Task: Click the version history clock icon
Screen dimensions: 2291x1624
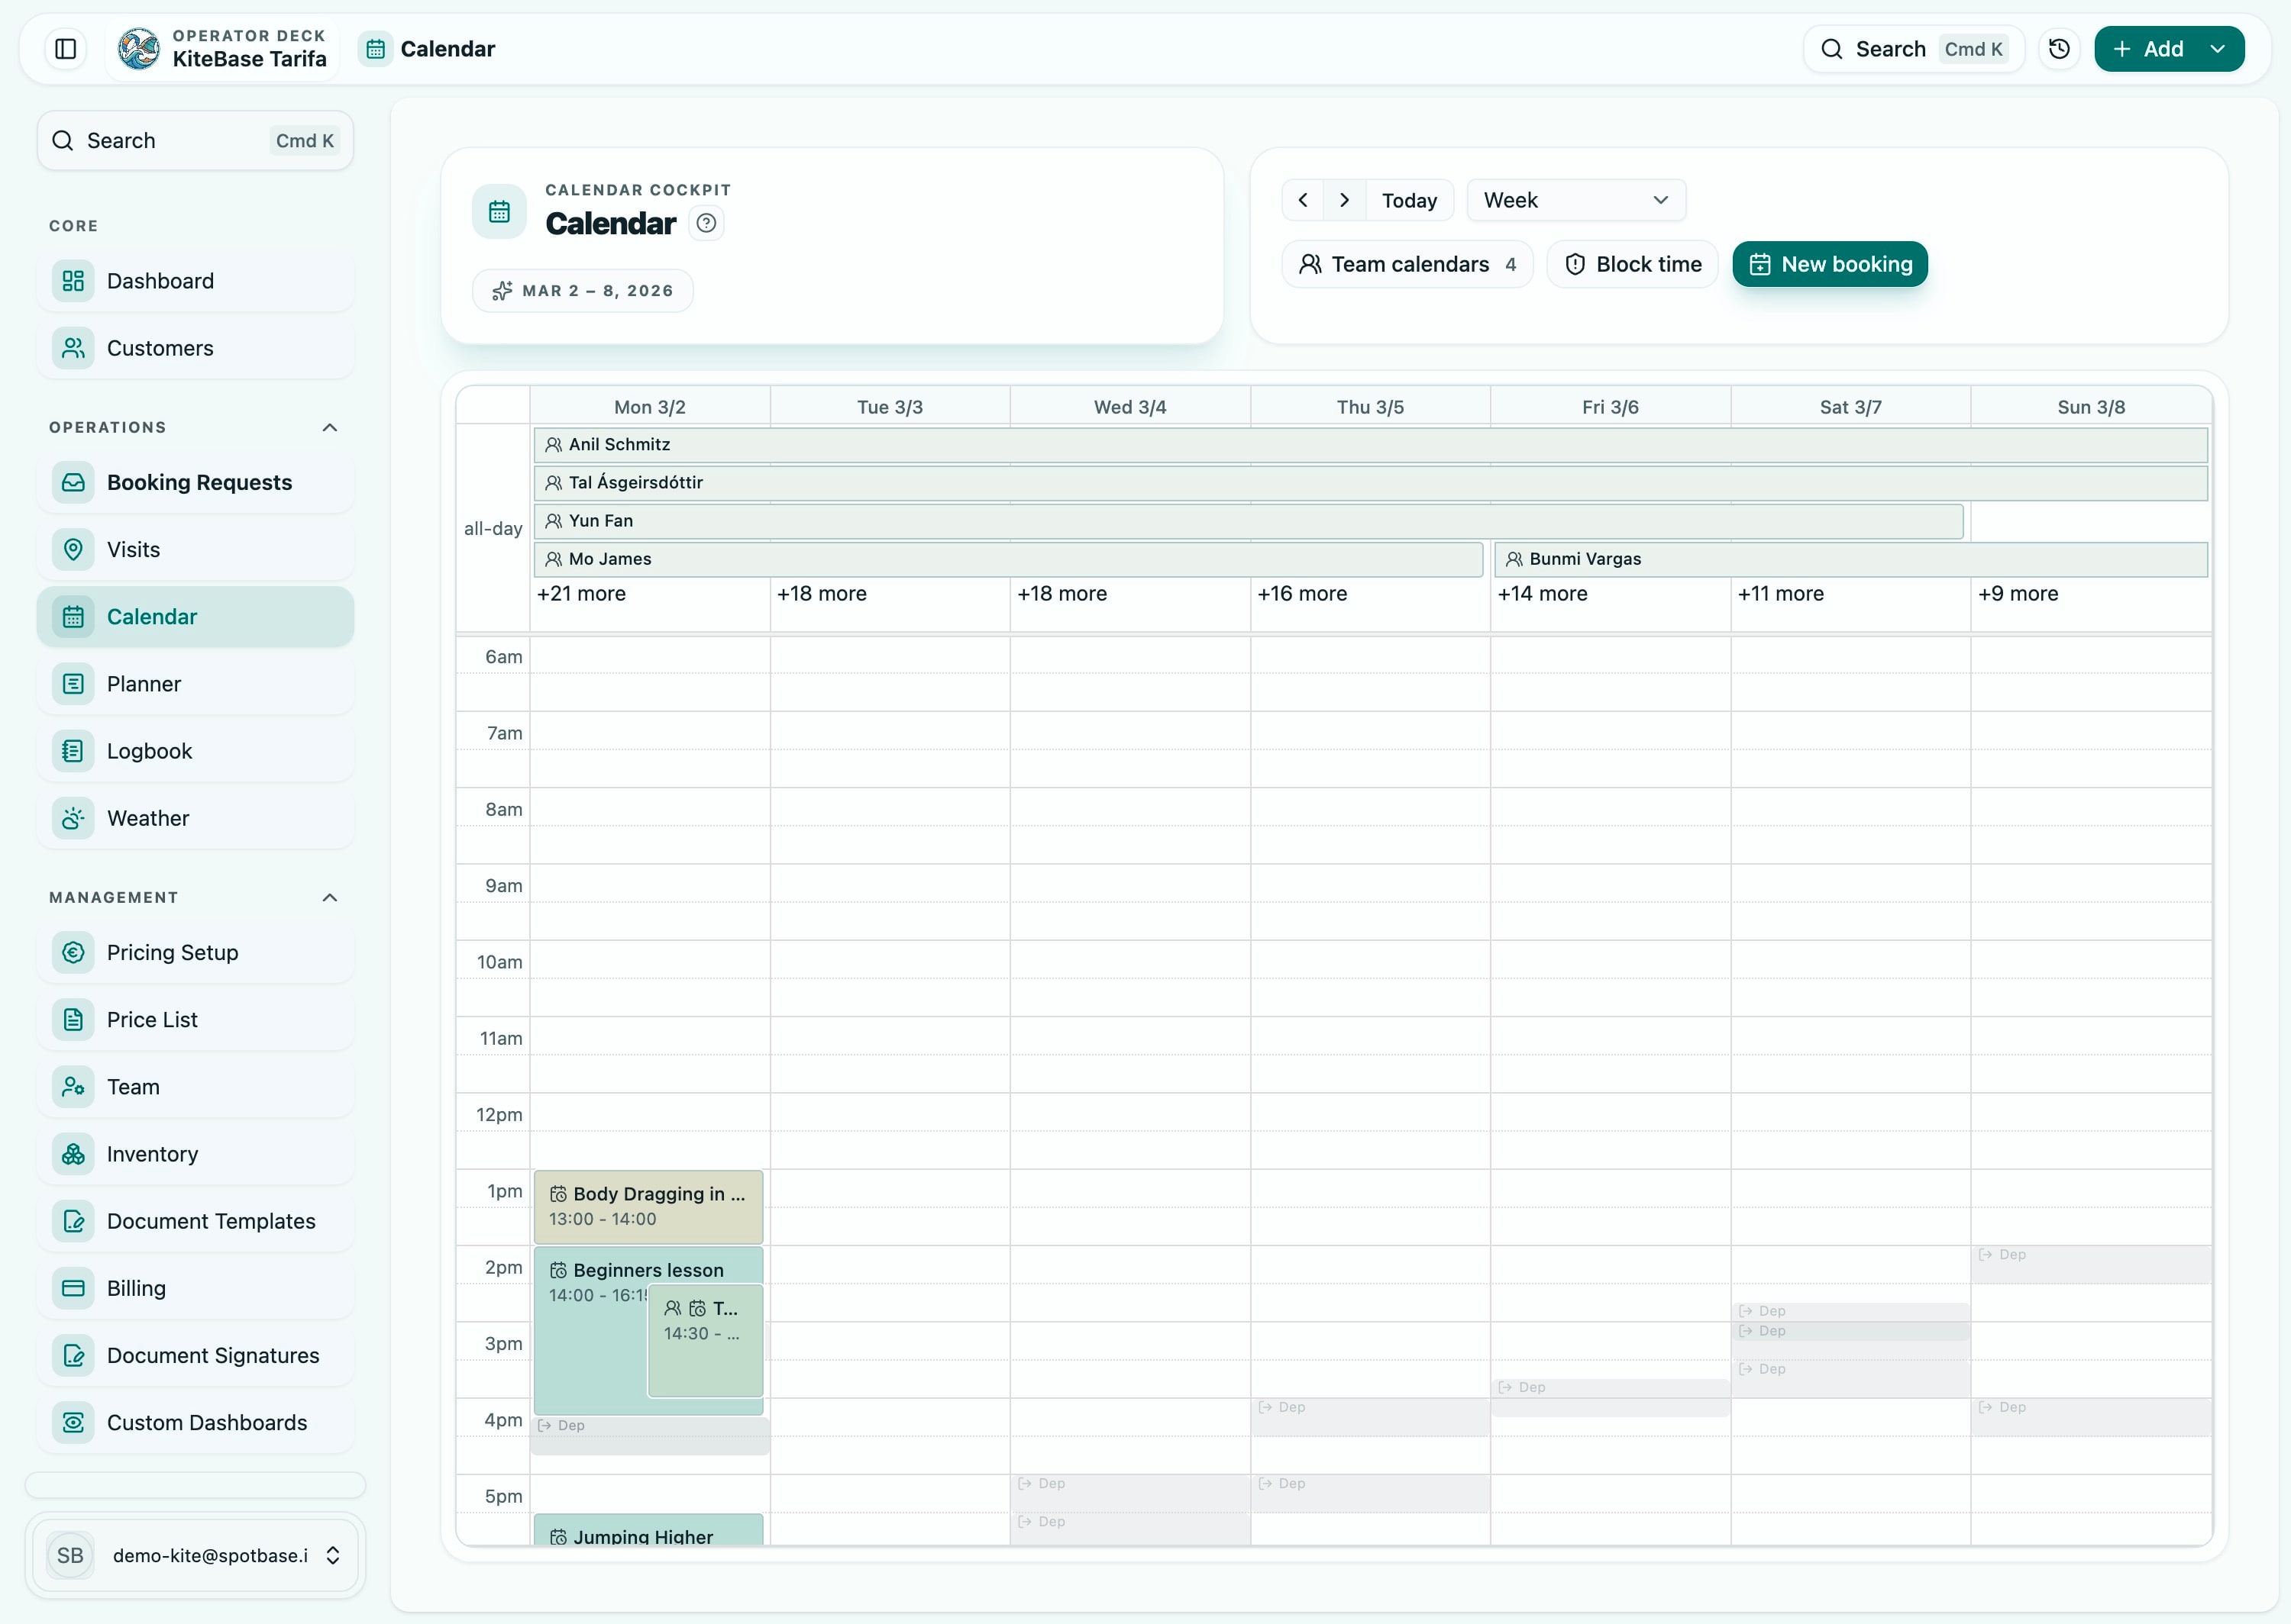Action: point(2059,48)
